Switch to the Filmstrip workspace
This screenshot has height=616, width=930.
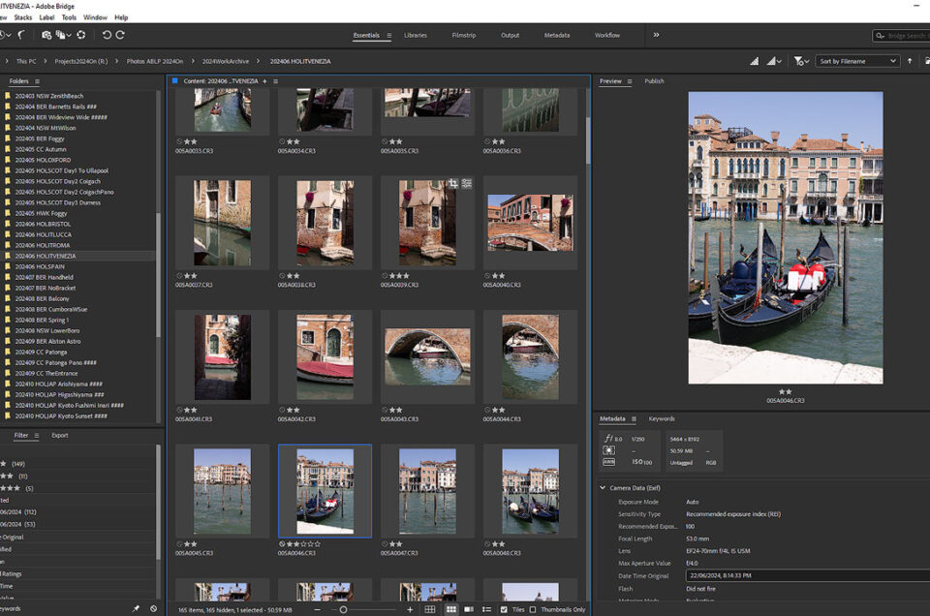pos(464,35)
